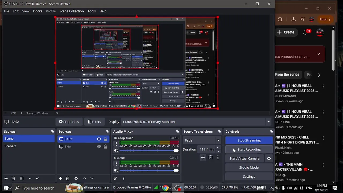Increase transition duration with up arrow

coord(218,147)
